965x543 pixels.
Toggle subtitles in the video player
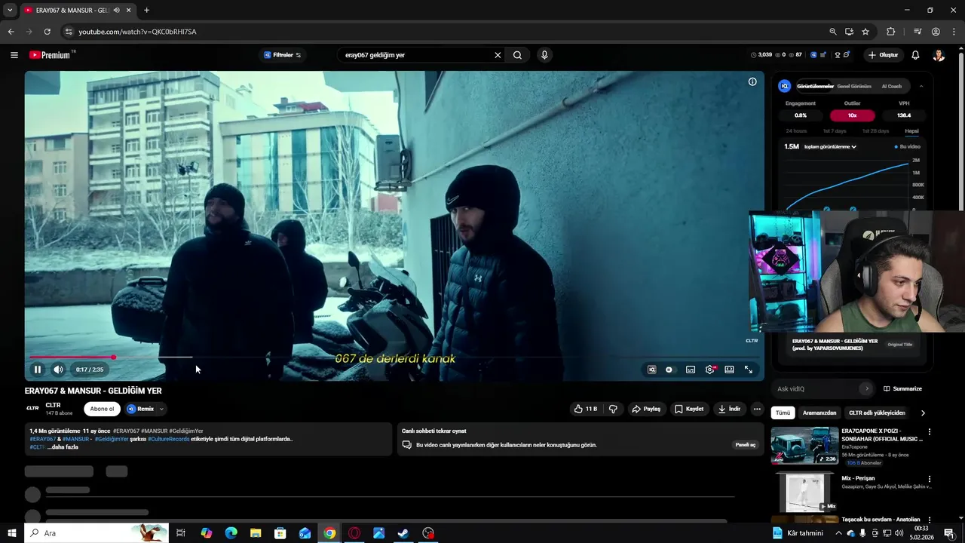691,370
